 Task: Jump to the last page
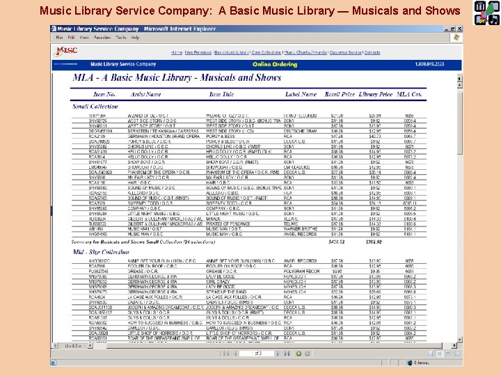click(287, 354)
